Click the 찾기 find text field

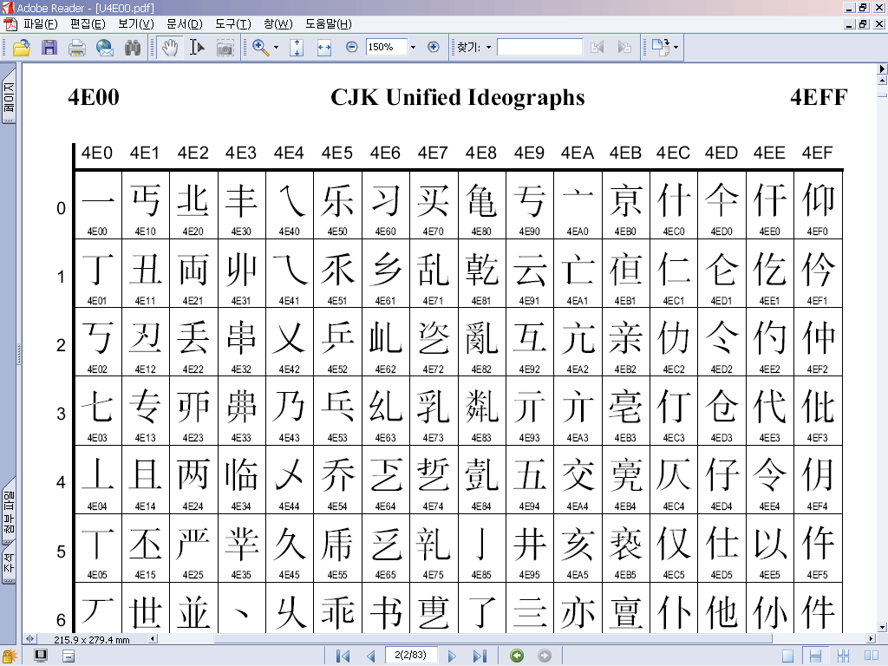click(x=539, y=48)
